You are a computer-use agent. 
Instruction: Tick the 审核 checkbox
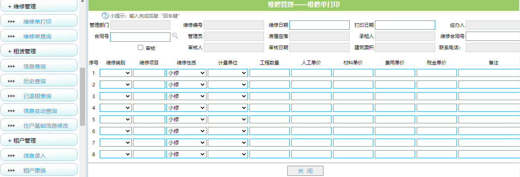tap(140, 48)
